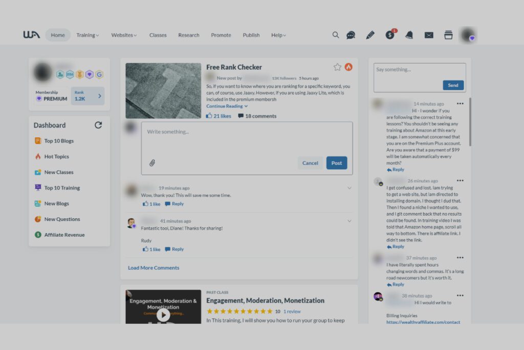
Task: Like the 19 minutes ago comment
Action: click(x=151, y=204)
